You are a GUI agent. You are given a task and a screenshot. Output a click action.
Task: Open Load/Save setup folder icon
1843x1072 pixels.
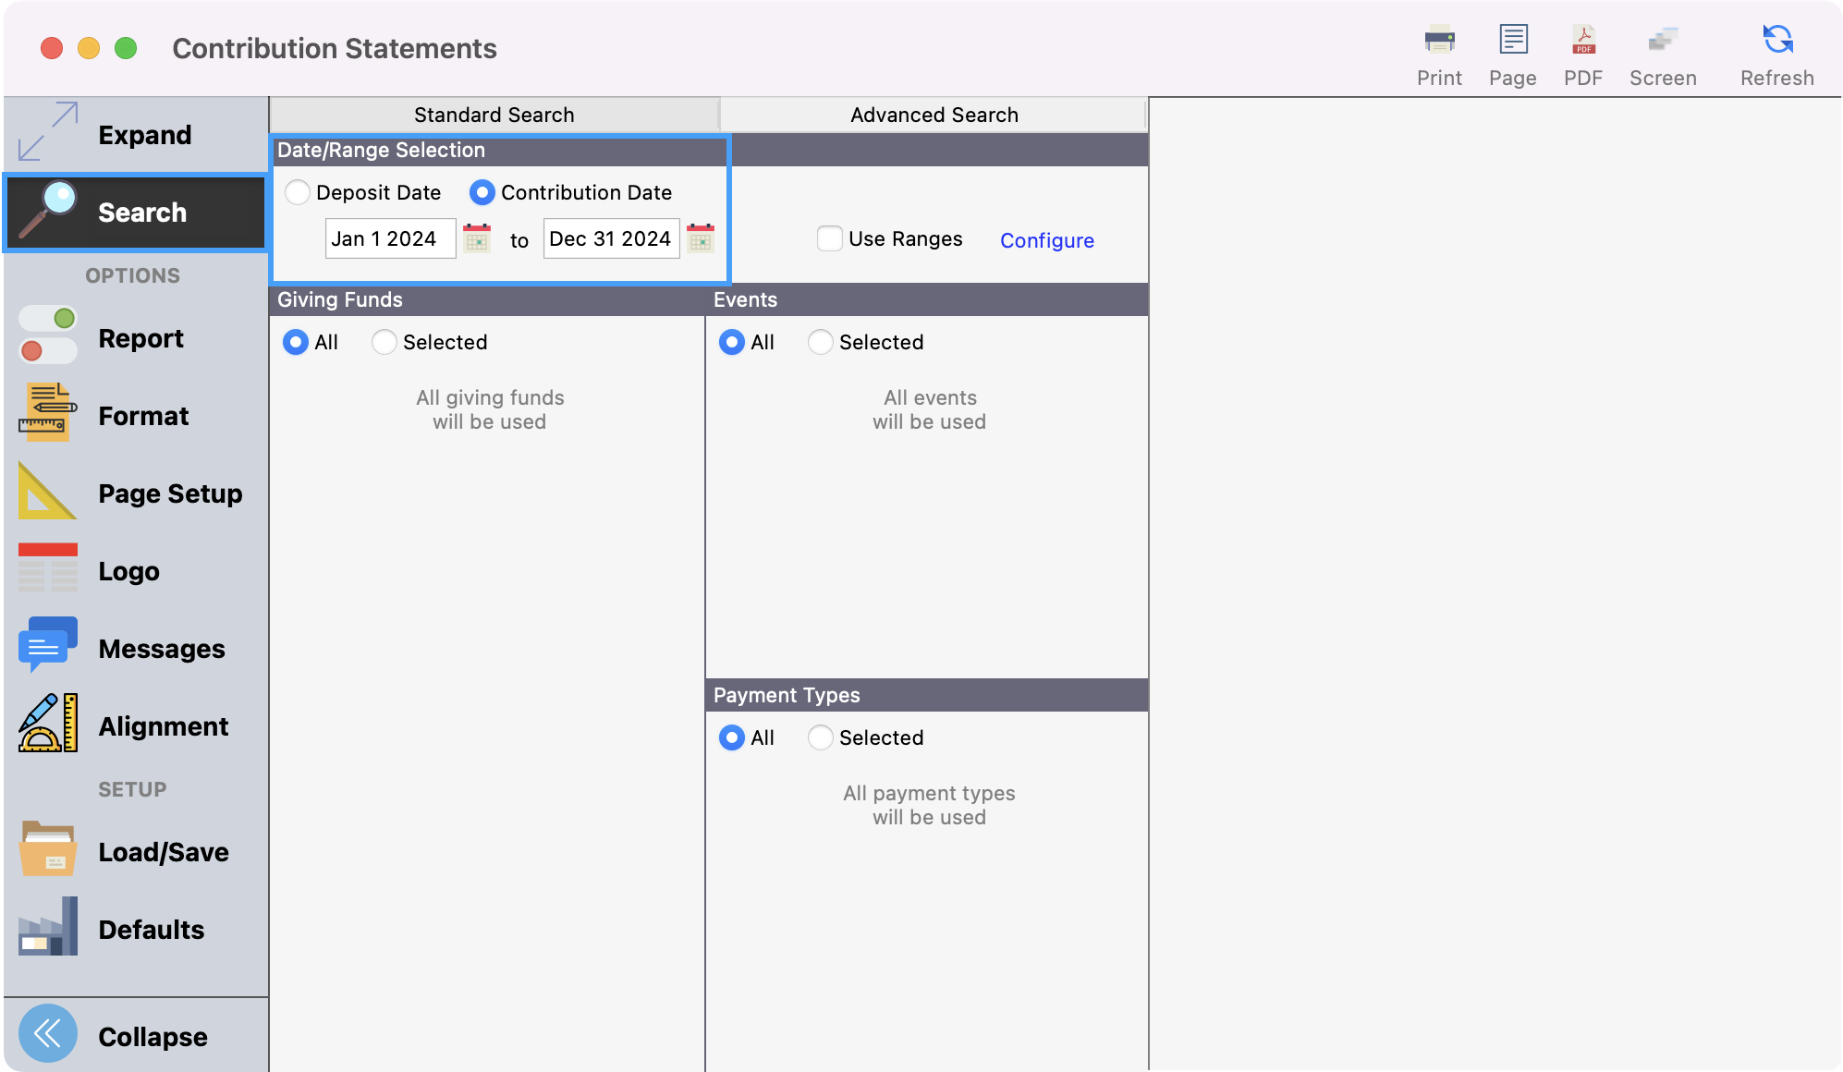(x=47, y=849)
